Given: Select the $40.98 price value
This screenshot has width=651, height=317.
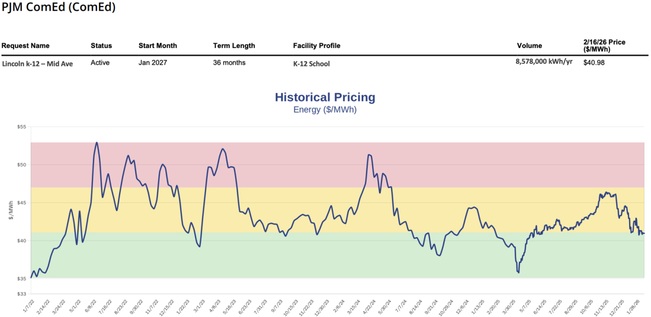Looking at the screenshot, I should pyautogui.click(x=594, y=63).
